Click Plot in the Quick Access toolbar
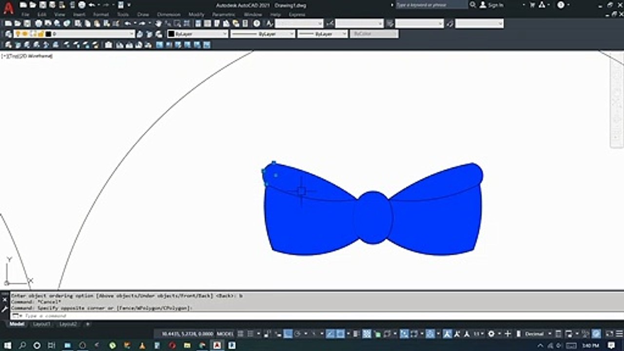Viewport: 624px width, 351px height. tap(82, 5)
